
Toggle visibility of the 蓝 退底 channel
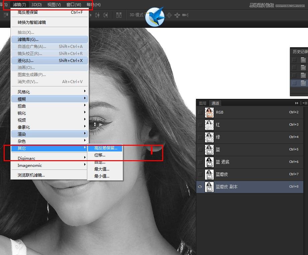coord(200,162)
